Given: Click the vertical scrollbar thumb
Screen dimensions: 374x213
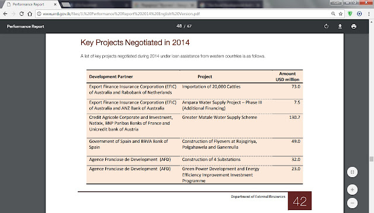Looking at the screenshot, I should [x=372, y=159].
